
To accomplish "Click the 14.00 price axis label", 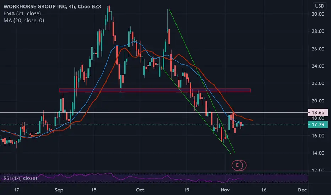I will point(318,153).
